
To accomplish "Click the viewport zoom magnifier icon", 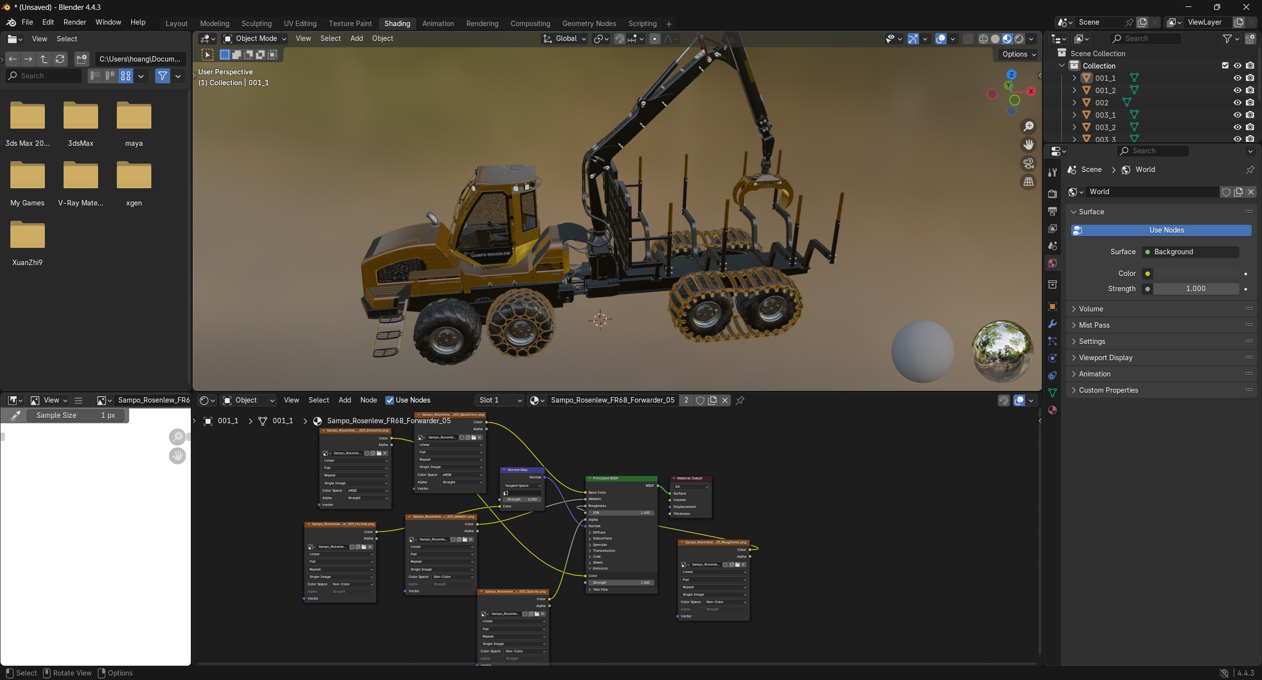I will pyautogui.click(x=1028, y=127).
